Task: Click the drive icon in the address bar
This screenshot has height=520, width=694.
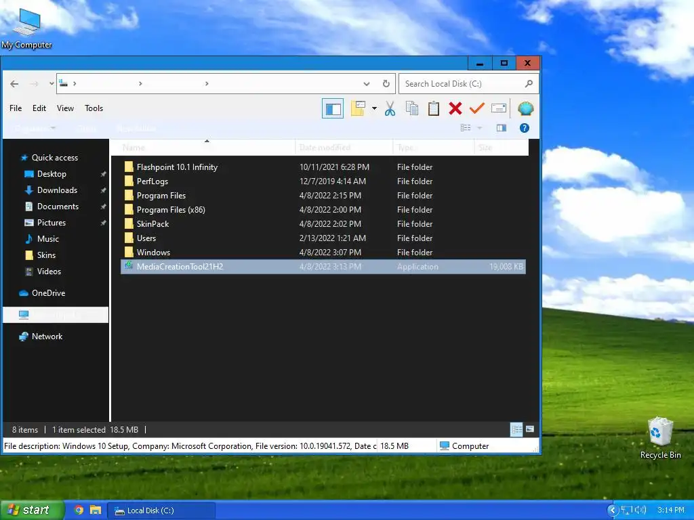Action: pos(63,83)
